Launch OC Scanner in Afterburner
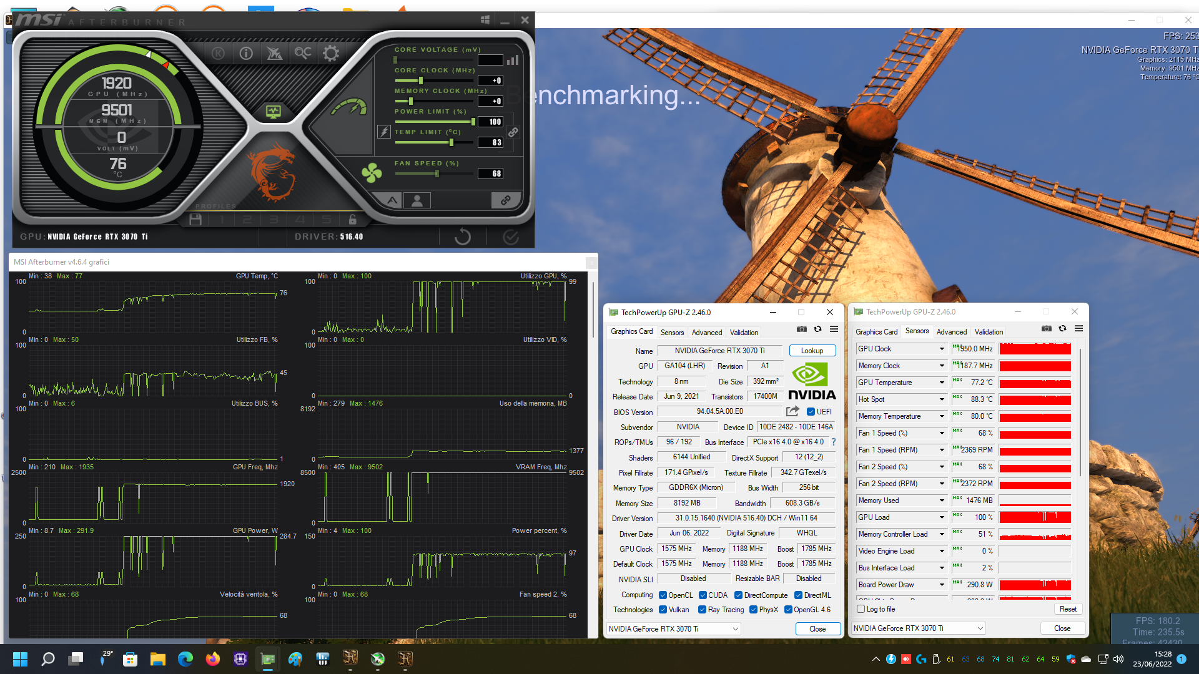The height and width of the screenshot is (674, 1199). tap(303, 54)
